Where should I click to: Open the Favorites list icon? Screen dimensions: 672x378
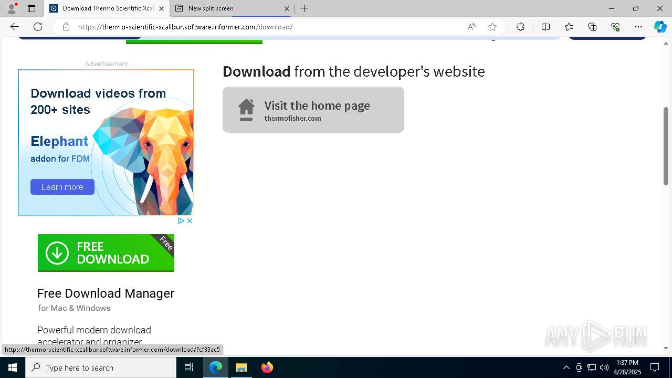pyautogui.click(x=569, y=27)
